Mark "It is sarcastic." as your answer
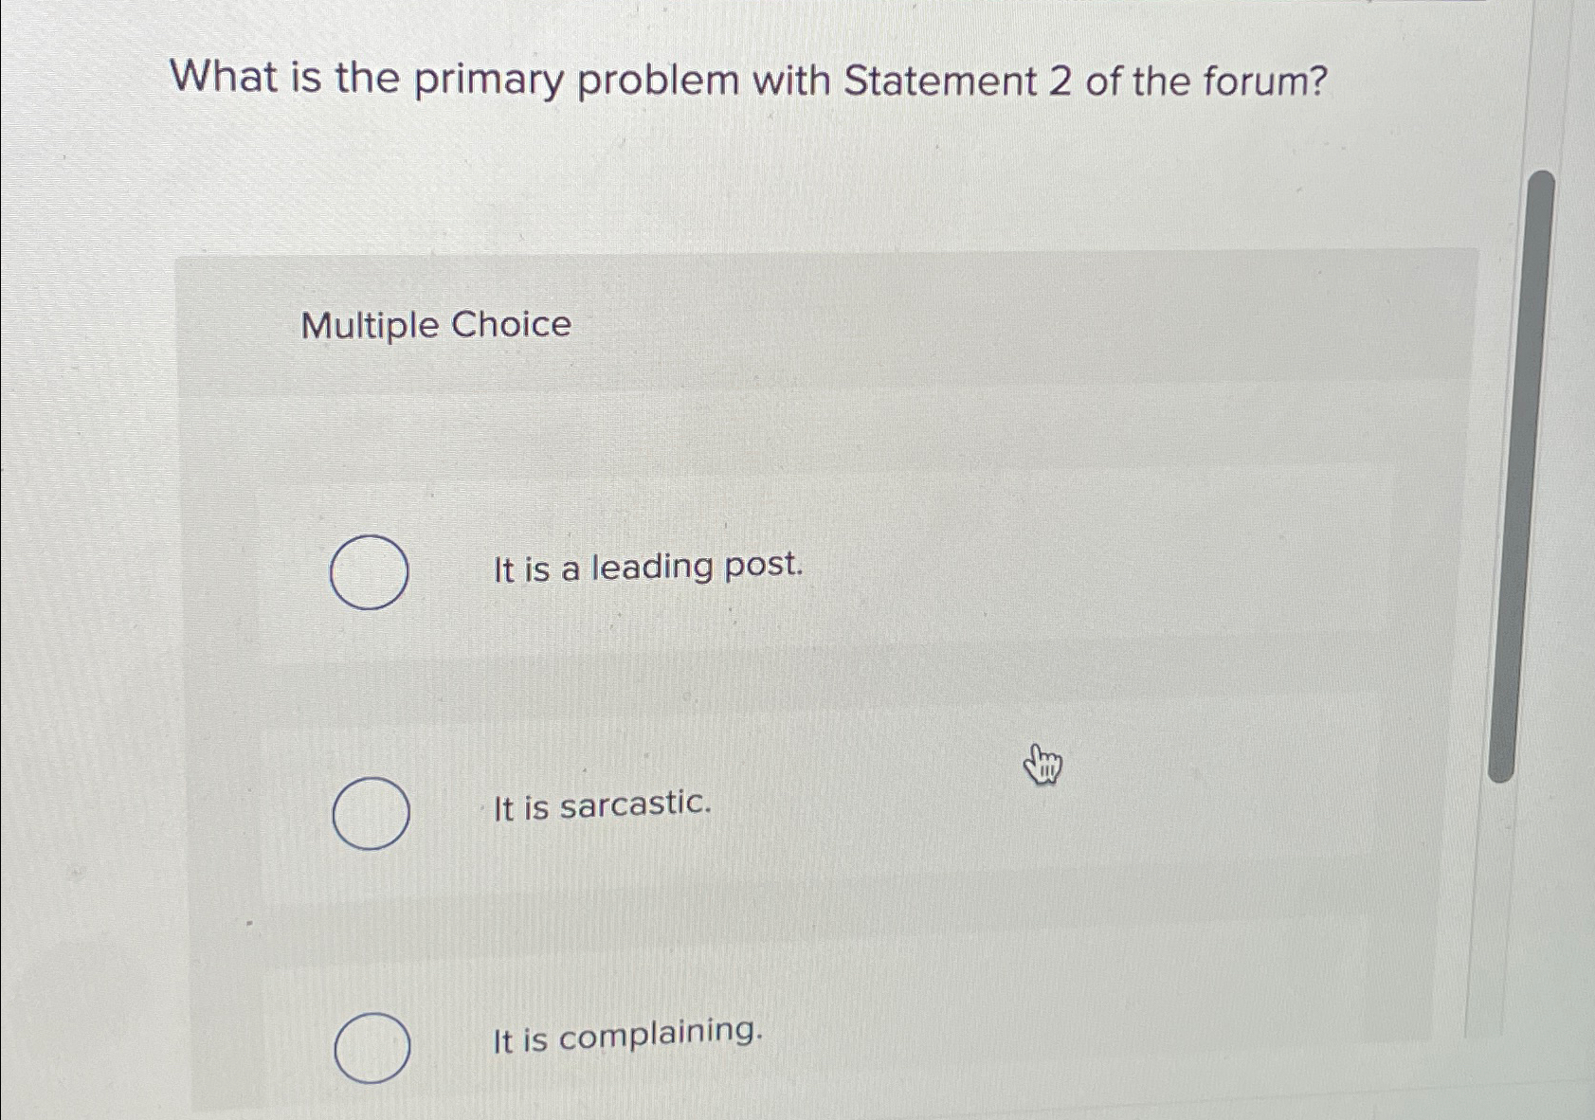 pyautogui.click(x=602, y=806)
